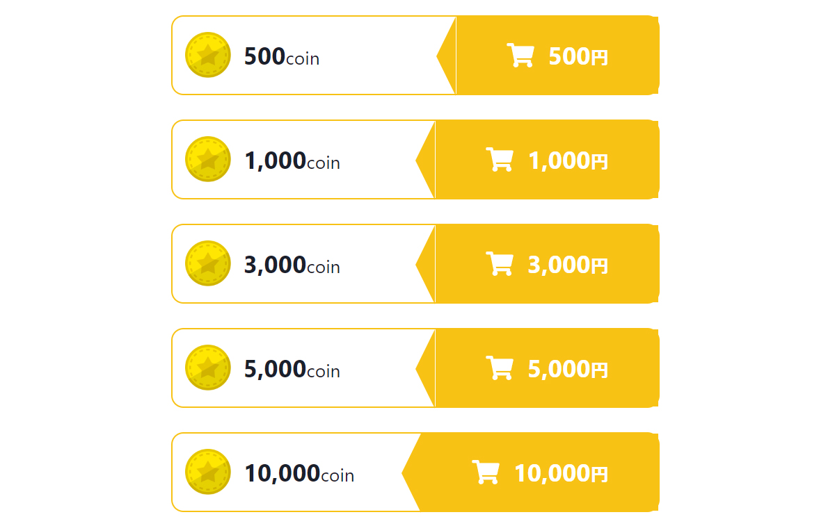Tap the 10,000円 purchase button
Screen dimensions: 835x526
[530, 472]
